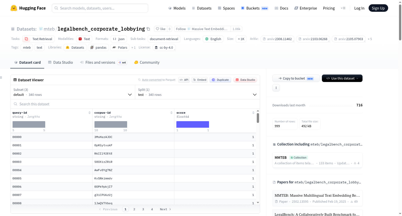
Task: Click Log In
Action: pos(359,8)
